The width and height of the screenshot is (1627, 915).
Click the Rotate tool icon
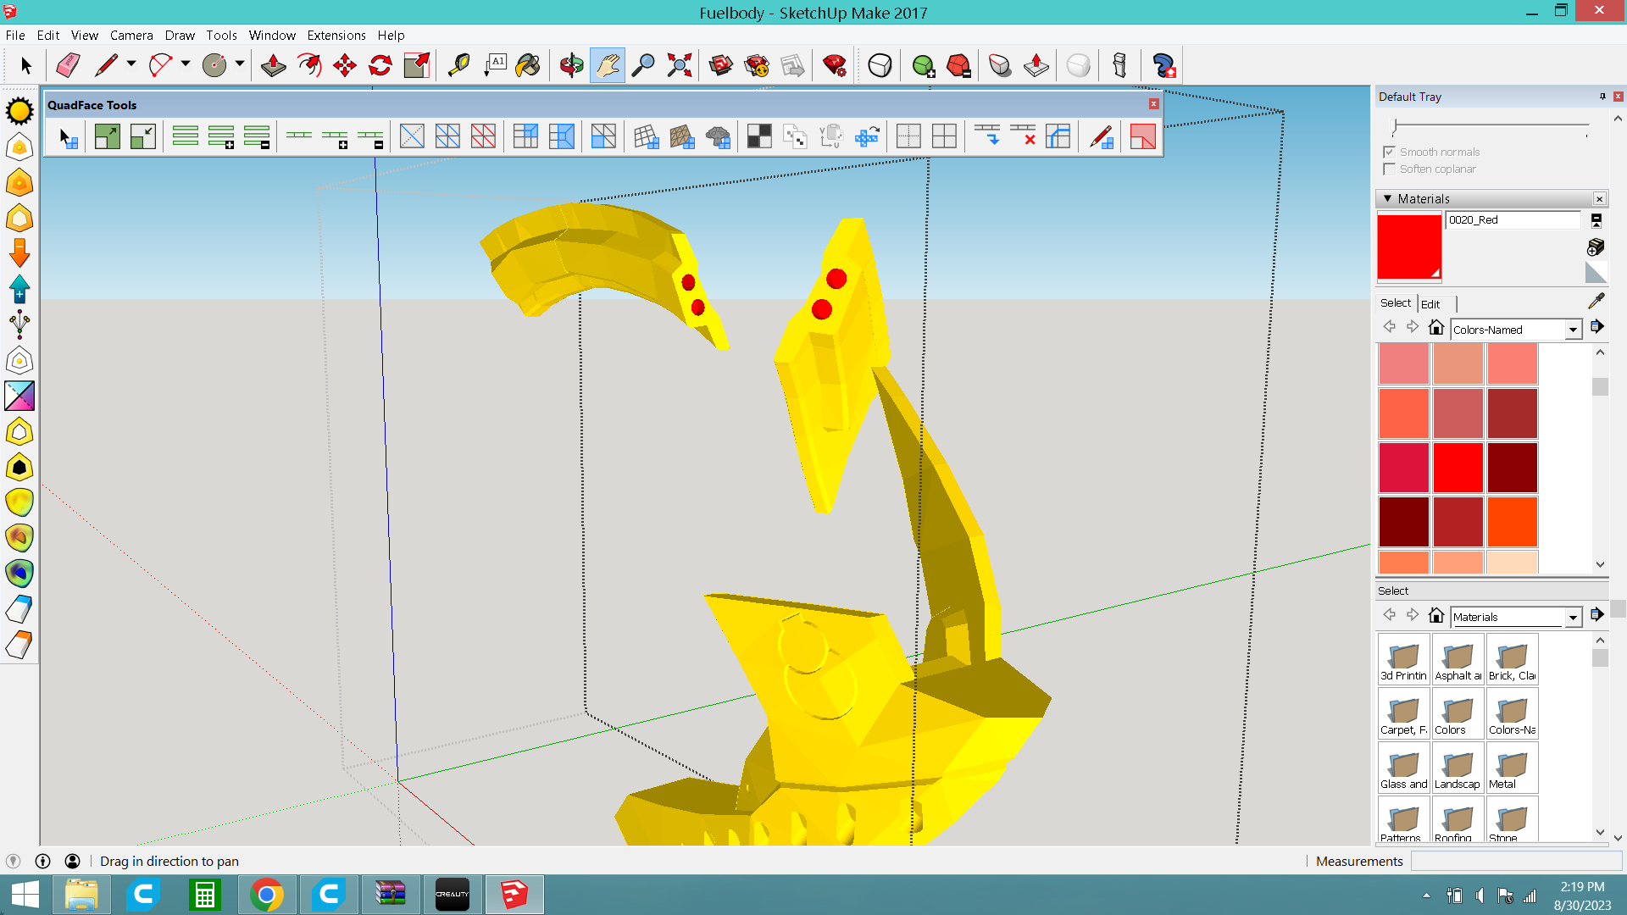(x=380, y=65)
